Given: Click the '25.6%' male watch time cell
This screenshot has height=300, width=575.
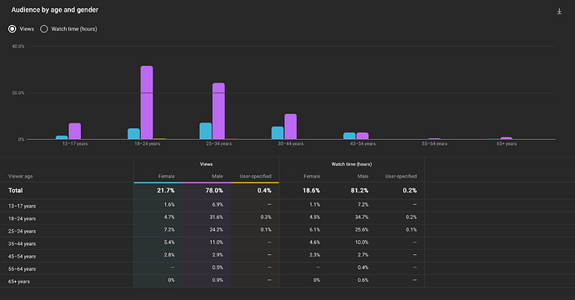Looking at the screenshot, I should [362, 230].
